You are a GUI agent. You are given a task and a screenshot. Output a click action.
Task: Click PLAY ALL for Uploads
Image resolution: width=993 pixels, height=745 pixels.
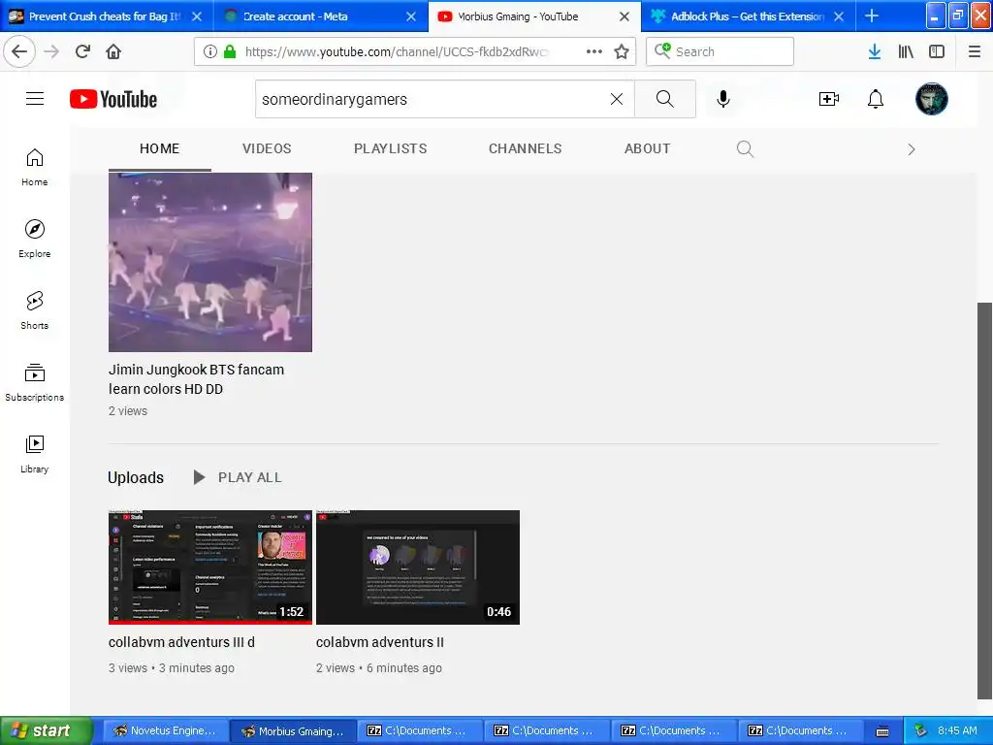click(238, 477)
